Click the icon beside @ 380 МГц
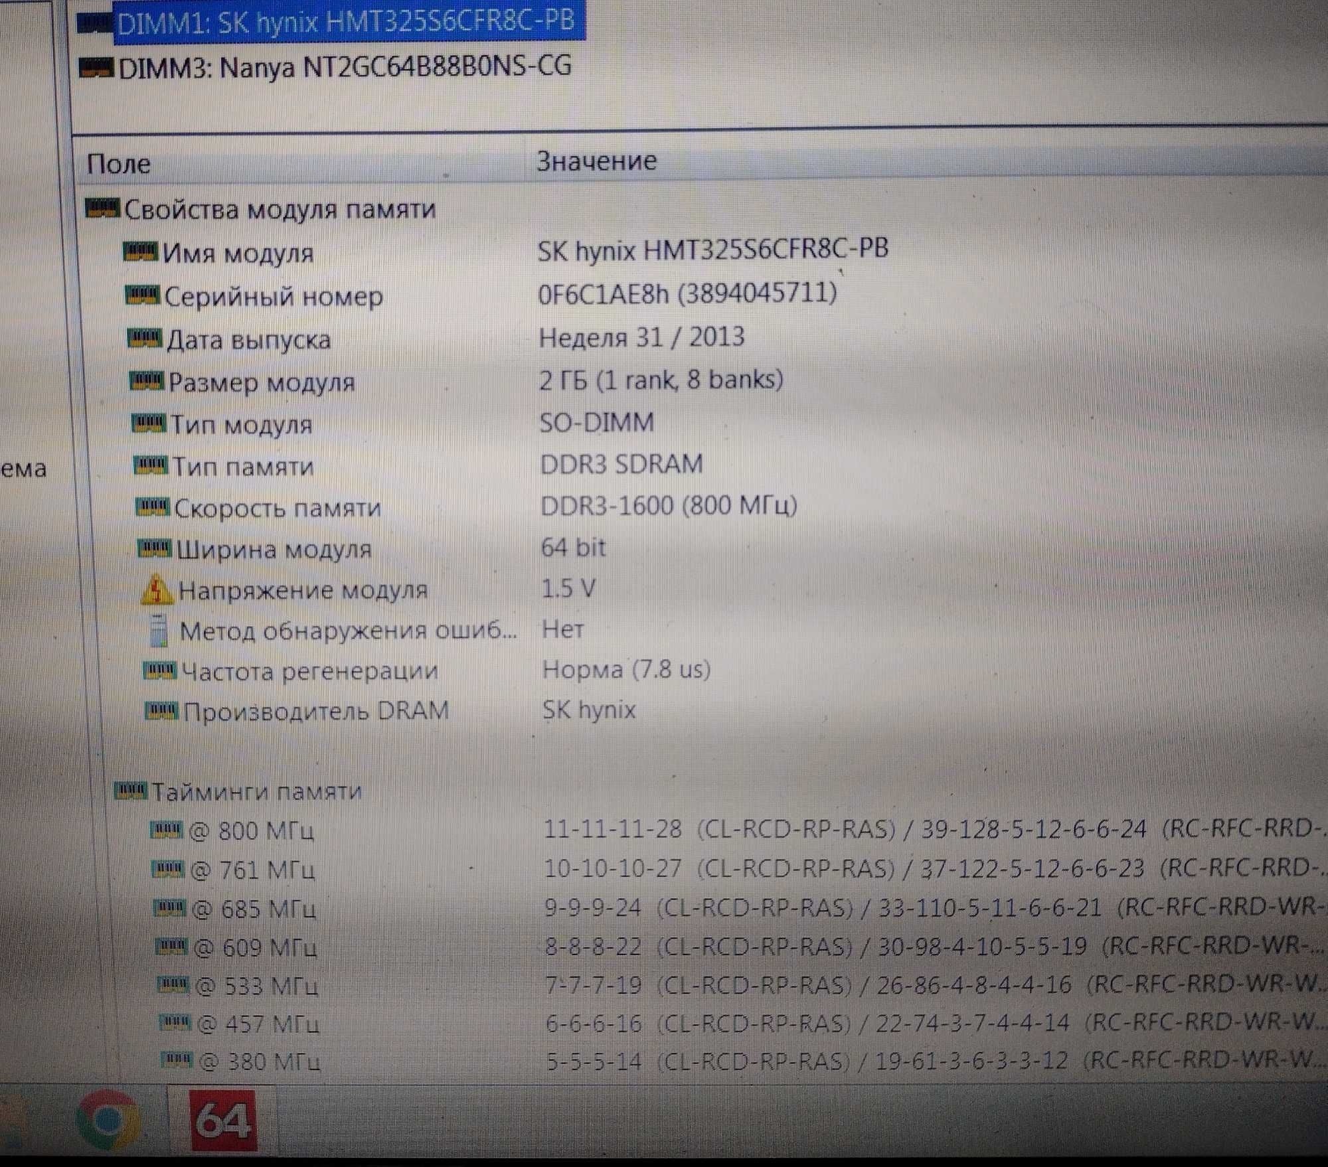Viewport: 1328px width, 1167px height. pos(177,1061)
